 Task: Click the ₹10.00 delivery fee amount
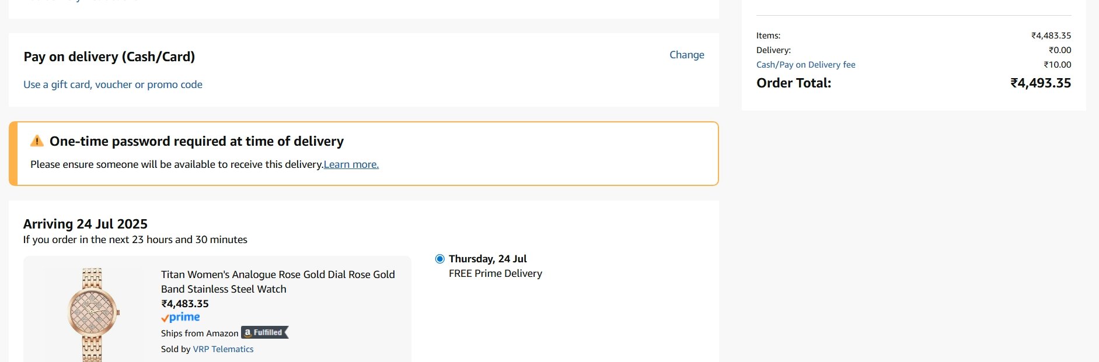pyautogui.click(x=1058, y=65)
